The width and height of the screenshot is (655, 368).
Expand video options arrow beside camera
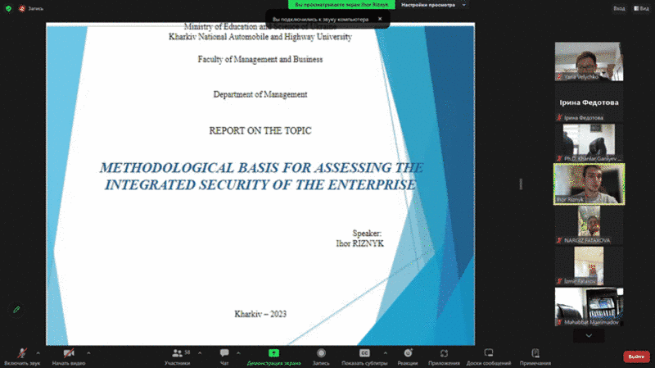point(88,352)
